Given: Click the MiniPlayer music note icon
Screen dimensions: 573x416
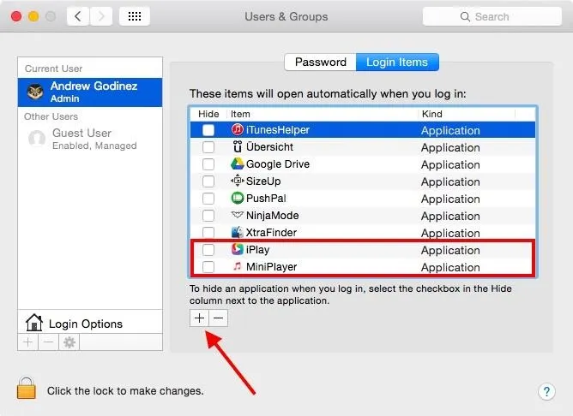Looking at the screenshot, I should coord(238,266).
